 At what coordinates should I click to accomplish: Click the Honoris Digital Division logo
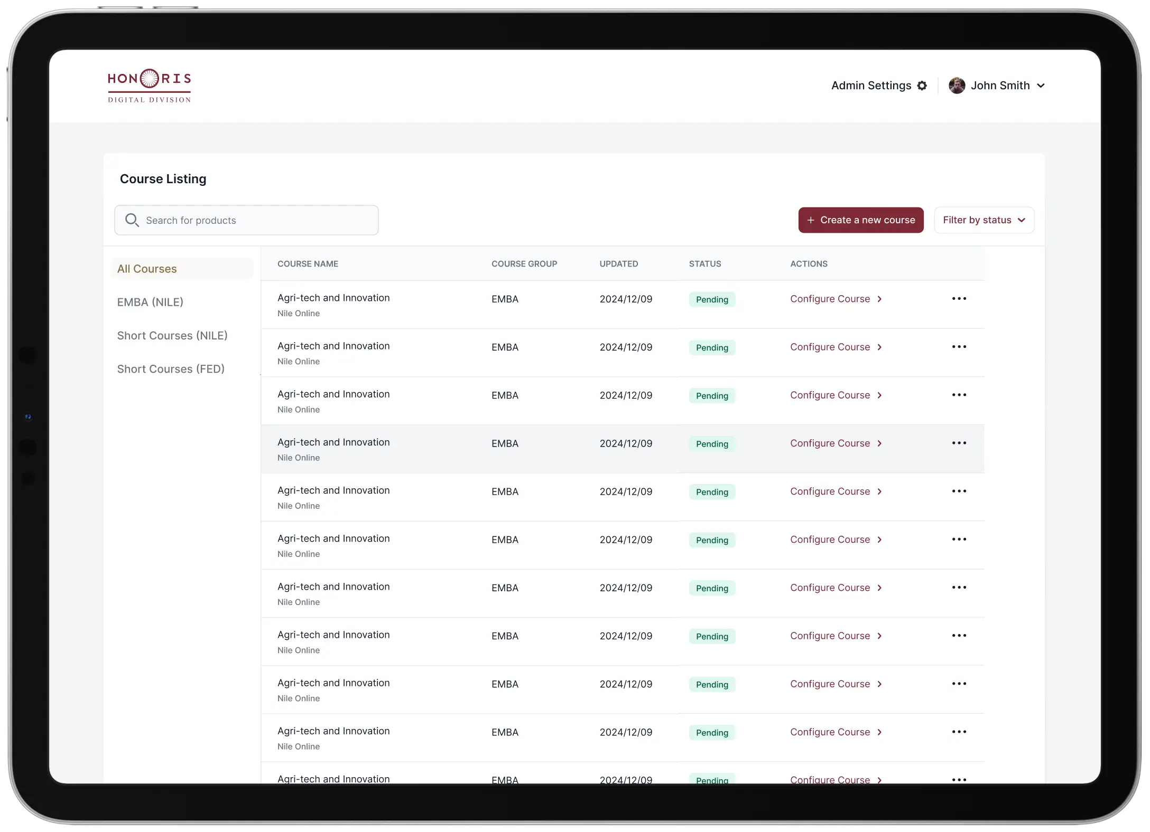click(150, 86)
